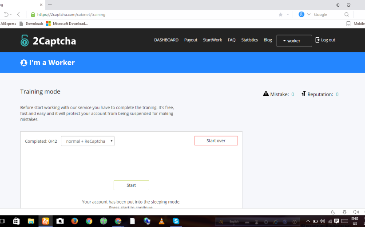Toggle night mode moon icon in status bar
365x227 pixels.
coord(333,212)
